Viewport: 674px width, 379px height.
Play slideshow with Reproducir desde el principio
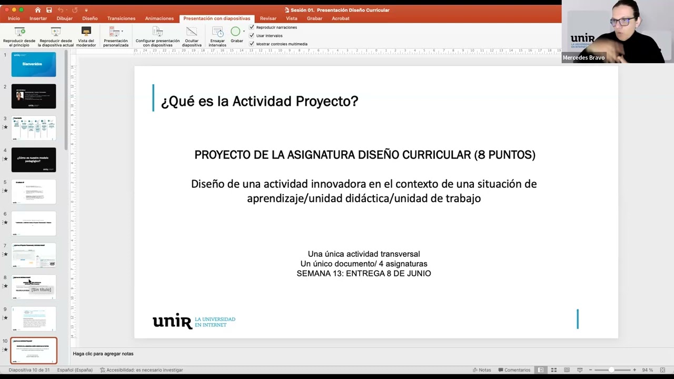click(x=19, y=37)
